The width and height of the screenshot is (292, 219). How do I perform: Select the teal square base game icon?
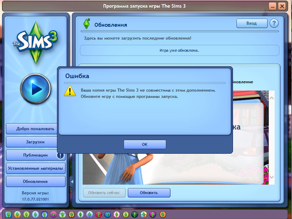[x=8, y=214]
